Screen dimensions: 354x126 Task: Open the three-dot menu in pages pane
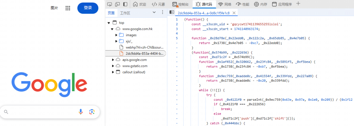click(x=162, y=12)
